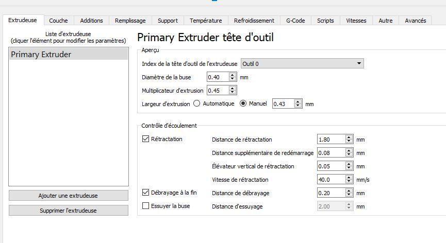Screen dimensions: 446x243
Task: Increase Distance de débrayage value
Action: click(349, 191)
